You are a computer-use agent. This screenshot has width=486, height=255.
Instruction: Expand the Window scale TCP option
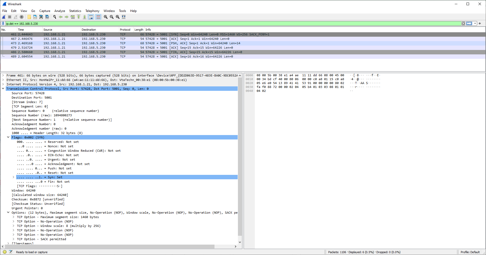[x=14, y=226]
